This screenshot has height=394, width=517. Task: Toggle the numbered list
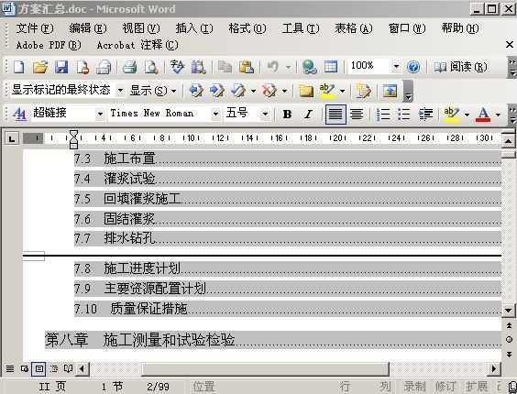coord(383,115)
